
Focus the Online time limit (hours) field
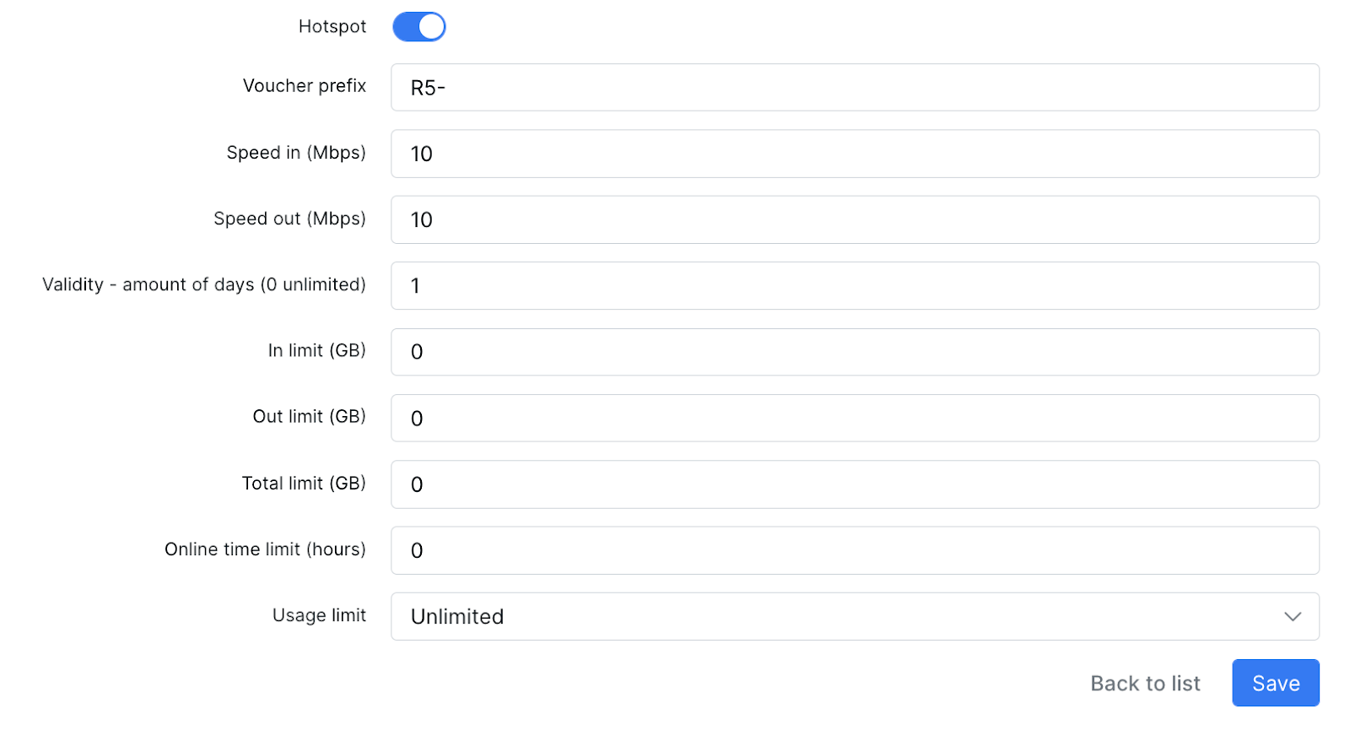[854, 550]
